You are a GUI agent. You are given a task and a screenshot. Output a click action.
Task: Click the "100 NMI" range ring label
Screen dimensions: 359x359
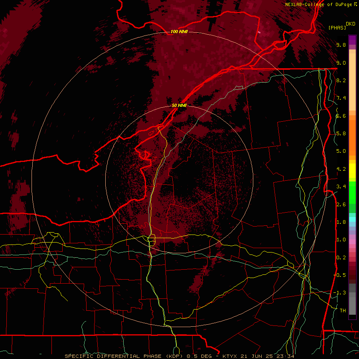tap(179, 32)
